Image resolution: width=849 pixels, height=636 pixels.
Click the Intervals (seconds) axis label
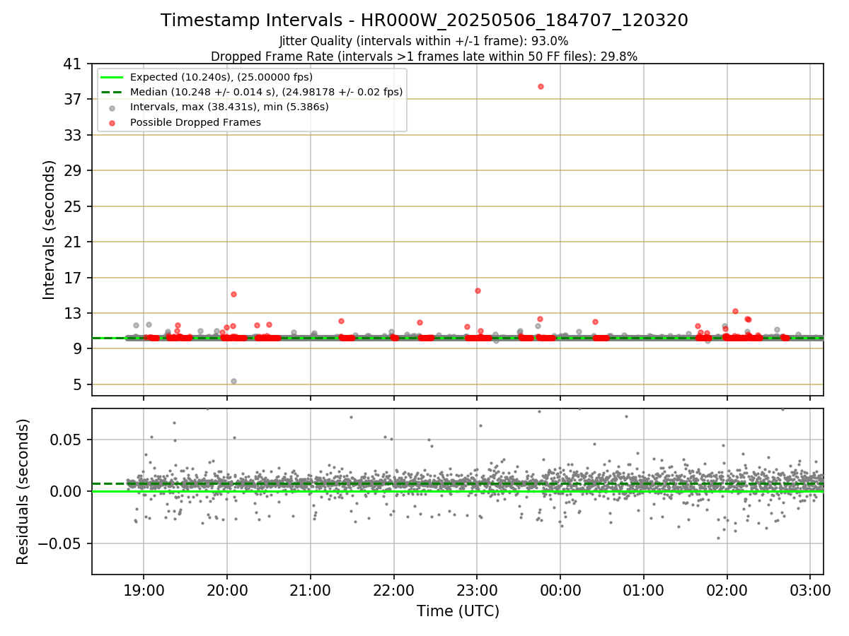49,230
